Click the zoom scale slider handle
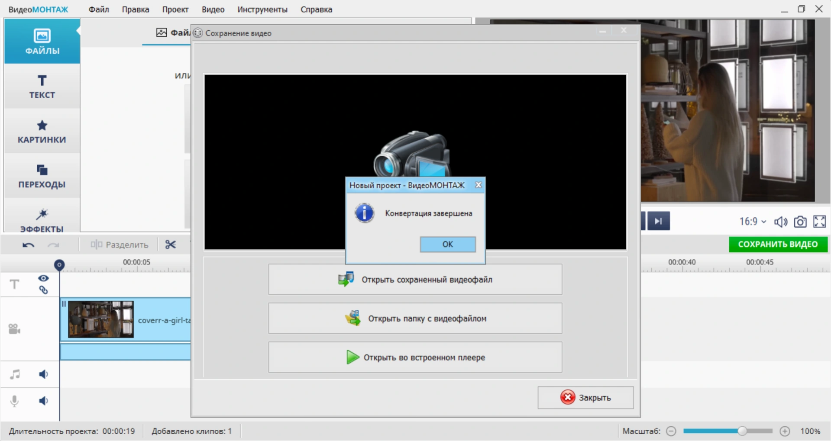Screen dimensions: 831x441 pos(742,431)
